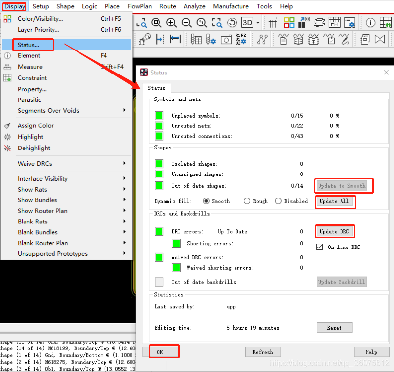Open the Constraint Manager CM icon

coord(335,23)
